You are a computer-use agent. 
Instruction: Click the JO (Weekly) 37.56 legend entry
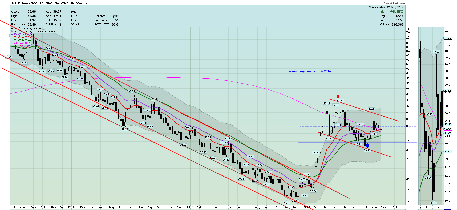28,28
